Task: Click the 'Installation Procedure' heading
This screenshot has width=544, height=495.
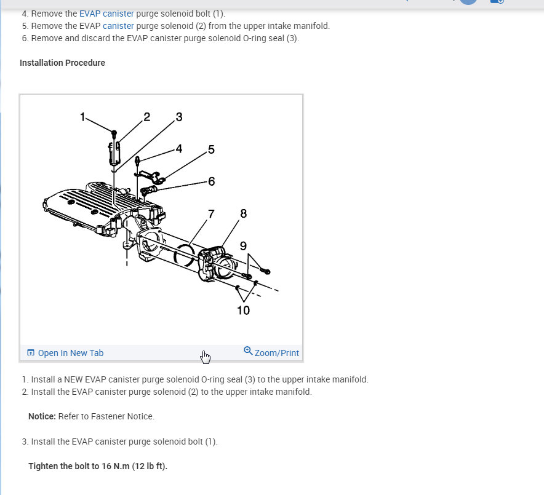Action: [62, 63]
